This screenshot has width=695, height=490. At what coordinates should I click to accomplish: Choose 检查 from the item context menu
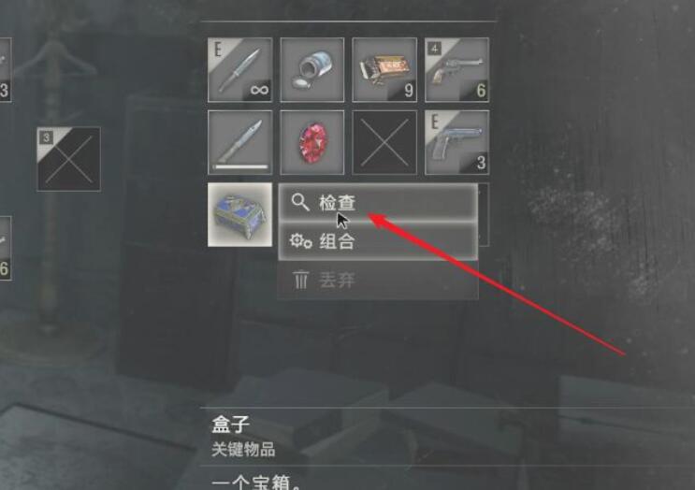click(378, 203)
